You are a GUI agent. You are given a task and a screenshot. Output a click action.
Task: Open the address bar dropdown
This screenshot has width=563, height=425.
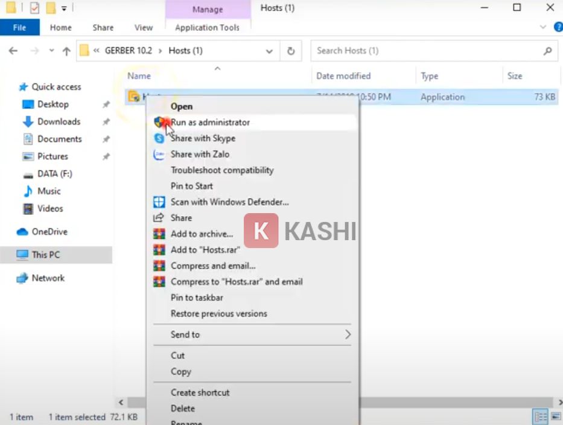click(269, 51)
